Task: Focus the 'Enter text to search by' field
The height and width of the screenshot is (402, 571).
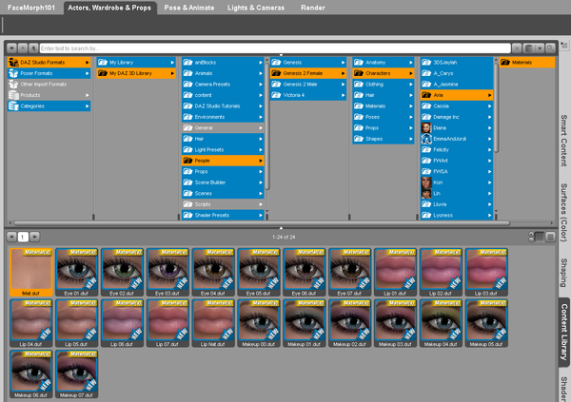Action: (x=275, y=48)
